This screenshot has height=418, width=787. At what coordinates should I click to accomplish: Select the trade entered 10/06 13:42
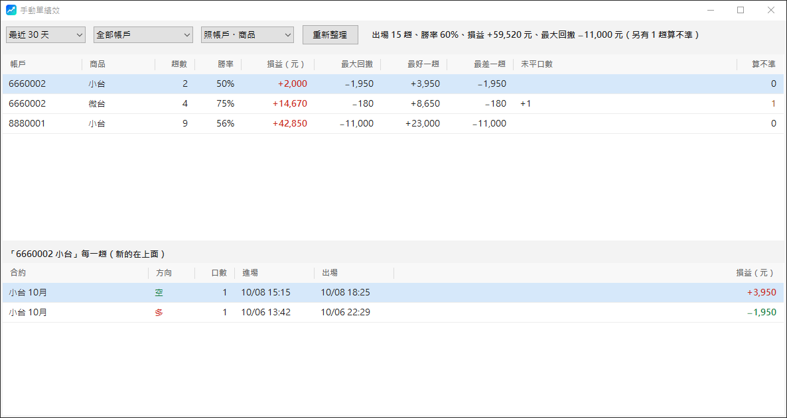click(x=393, y=312)
